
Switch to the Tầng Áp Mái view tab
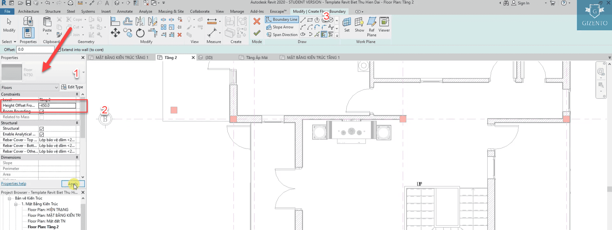(257, 58)
